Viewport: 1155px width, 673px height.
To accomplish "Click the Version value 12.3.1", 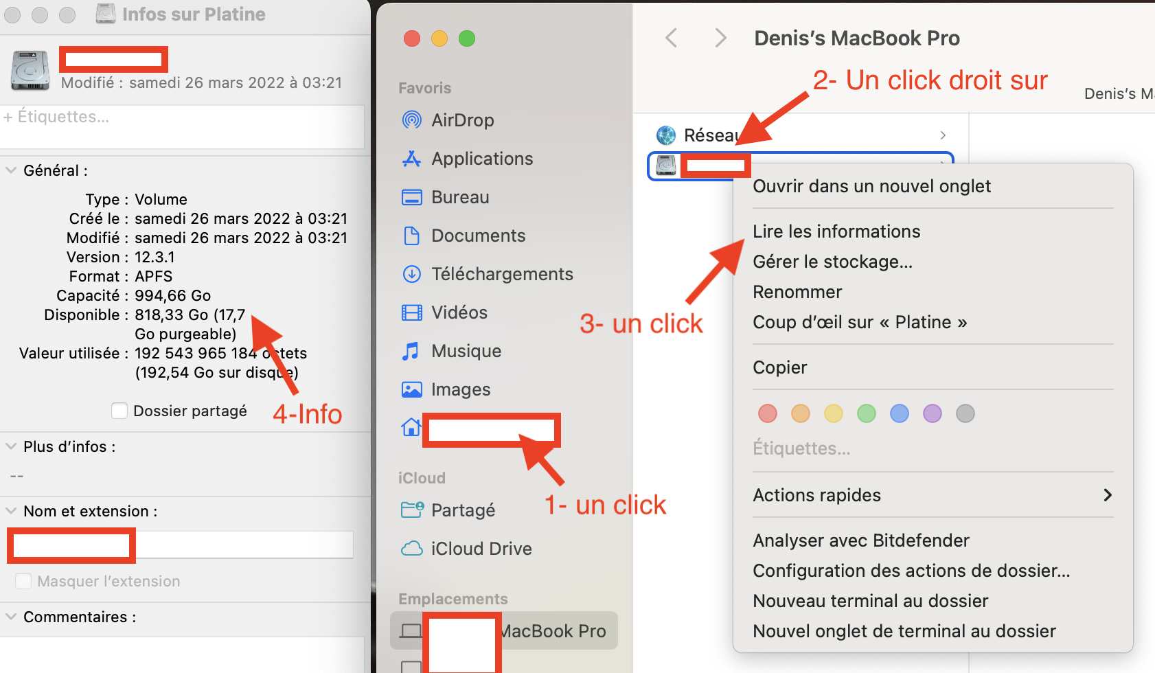I will [155, 257].
